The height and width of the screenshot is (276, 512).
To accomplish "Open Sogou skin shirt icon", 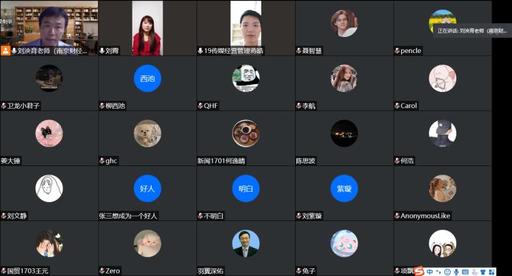I will coord(483,272).
